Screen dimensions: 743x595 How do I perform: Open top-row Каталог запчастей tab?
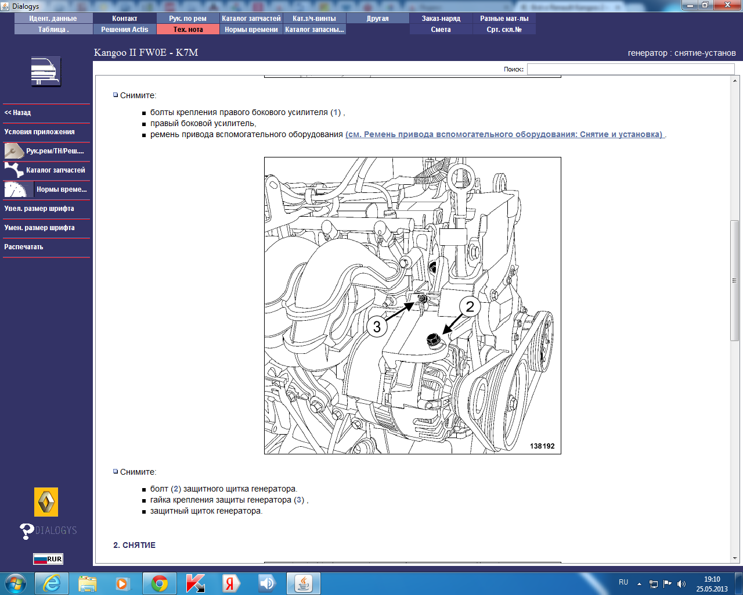pos(251,19)
